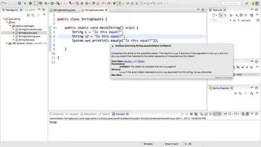Click the Open Perspective icon

tap(247, 3)
